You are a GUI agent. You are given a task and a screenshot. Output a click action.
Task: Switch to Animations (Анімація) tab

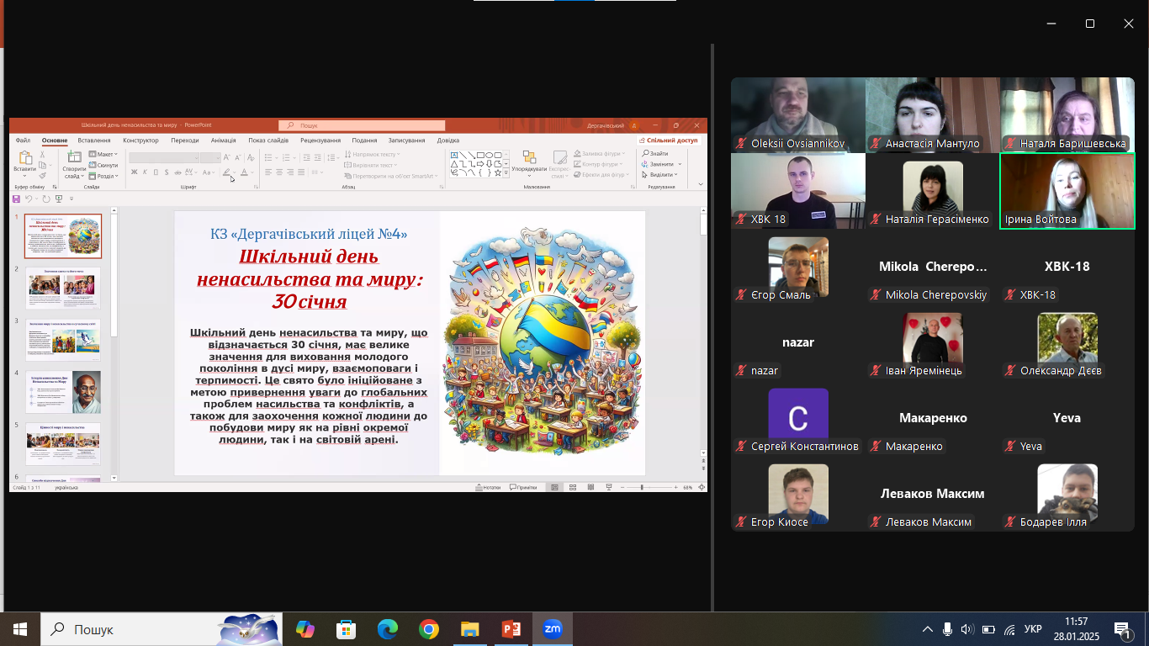(224, 140)
